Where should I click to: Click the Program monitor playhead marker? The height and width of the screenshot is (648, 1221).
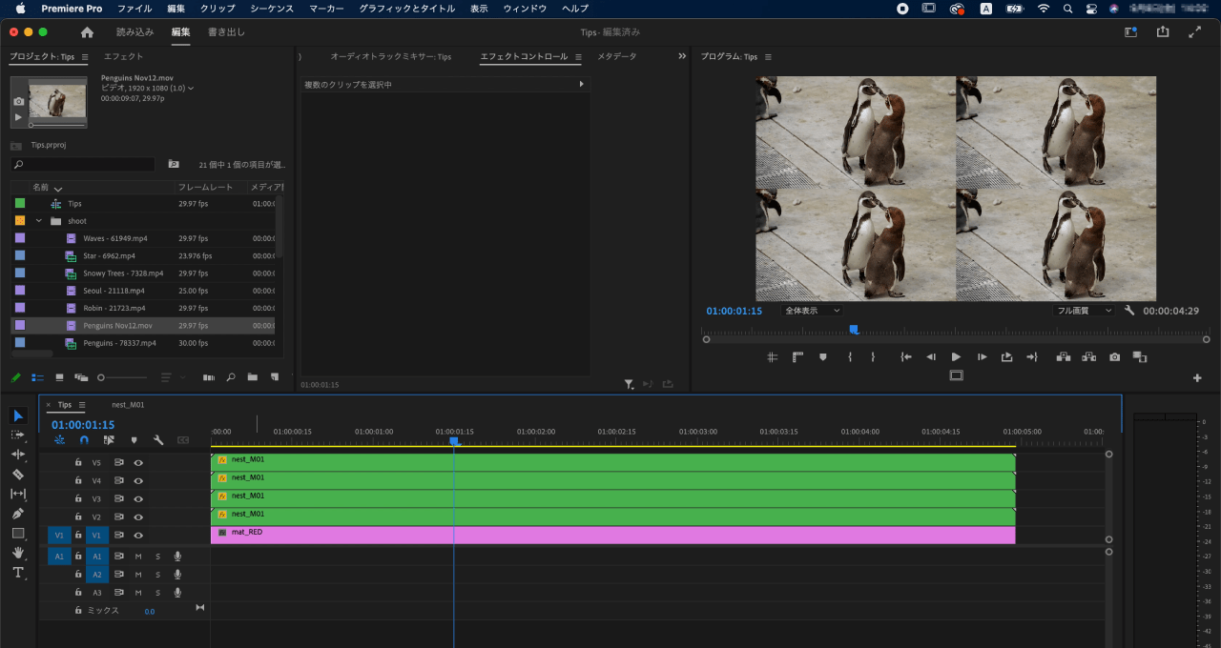point(854,330)
